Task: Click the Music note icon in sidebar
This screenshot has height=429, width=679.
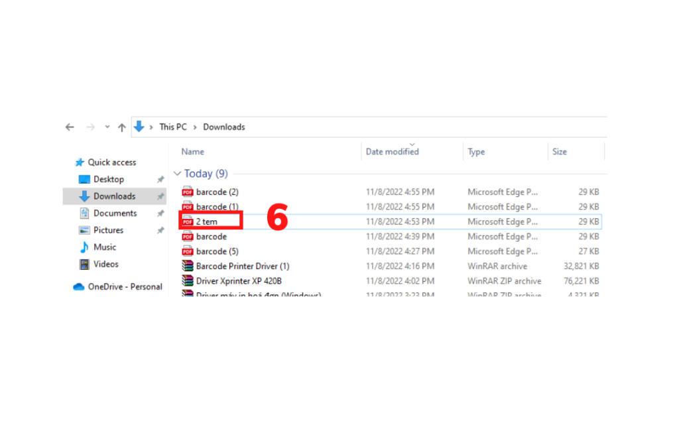Action: click(x=84, y=247)
